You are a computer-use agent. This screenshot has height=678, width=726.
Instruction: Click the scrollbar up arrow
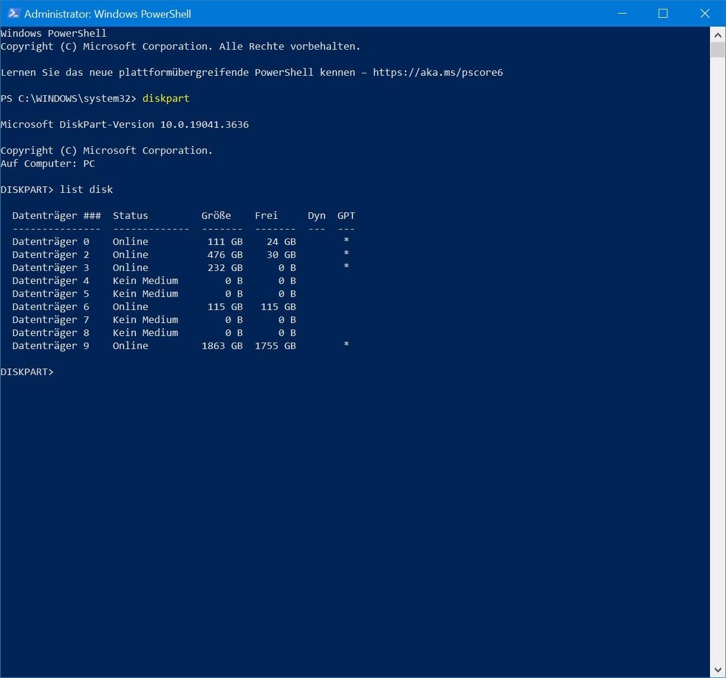pos(717,34)
